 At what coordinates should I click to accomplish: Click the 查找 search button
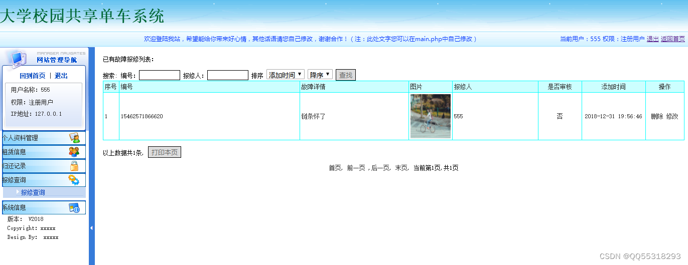point(346,75)
